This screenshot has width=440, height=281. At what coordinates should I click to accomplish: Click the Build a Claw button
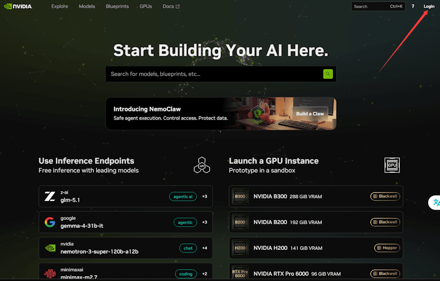[x=310, y=114]
